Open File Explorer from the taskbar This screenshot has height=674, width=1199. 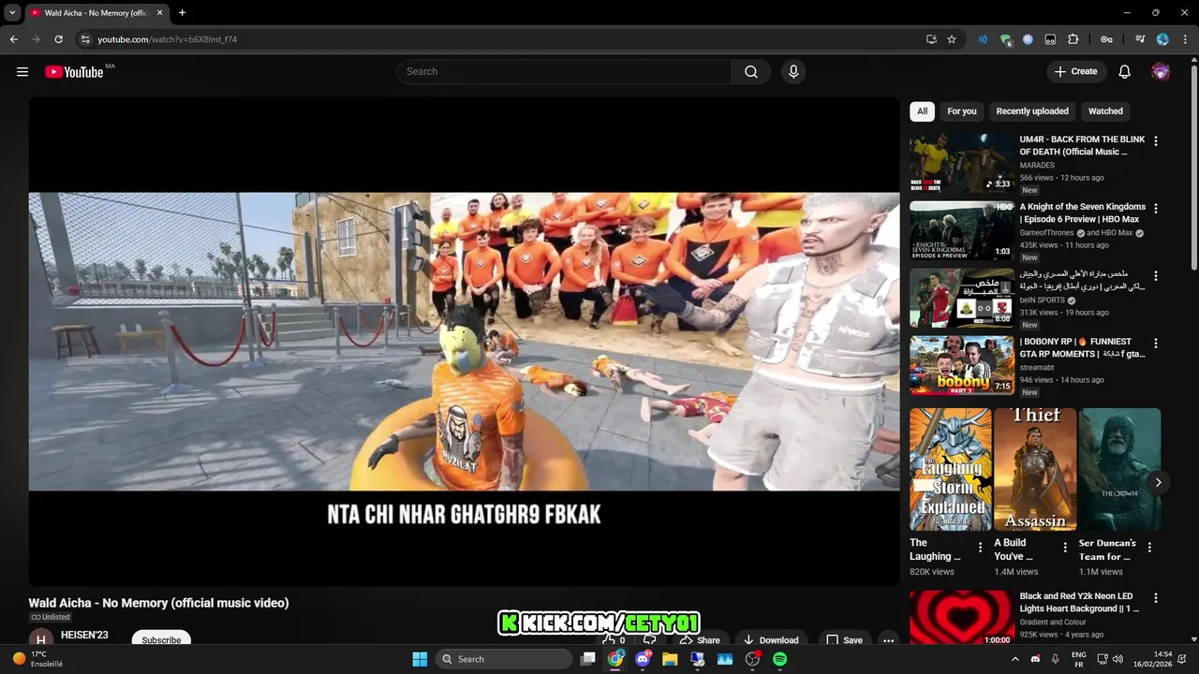(670, 659)
